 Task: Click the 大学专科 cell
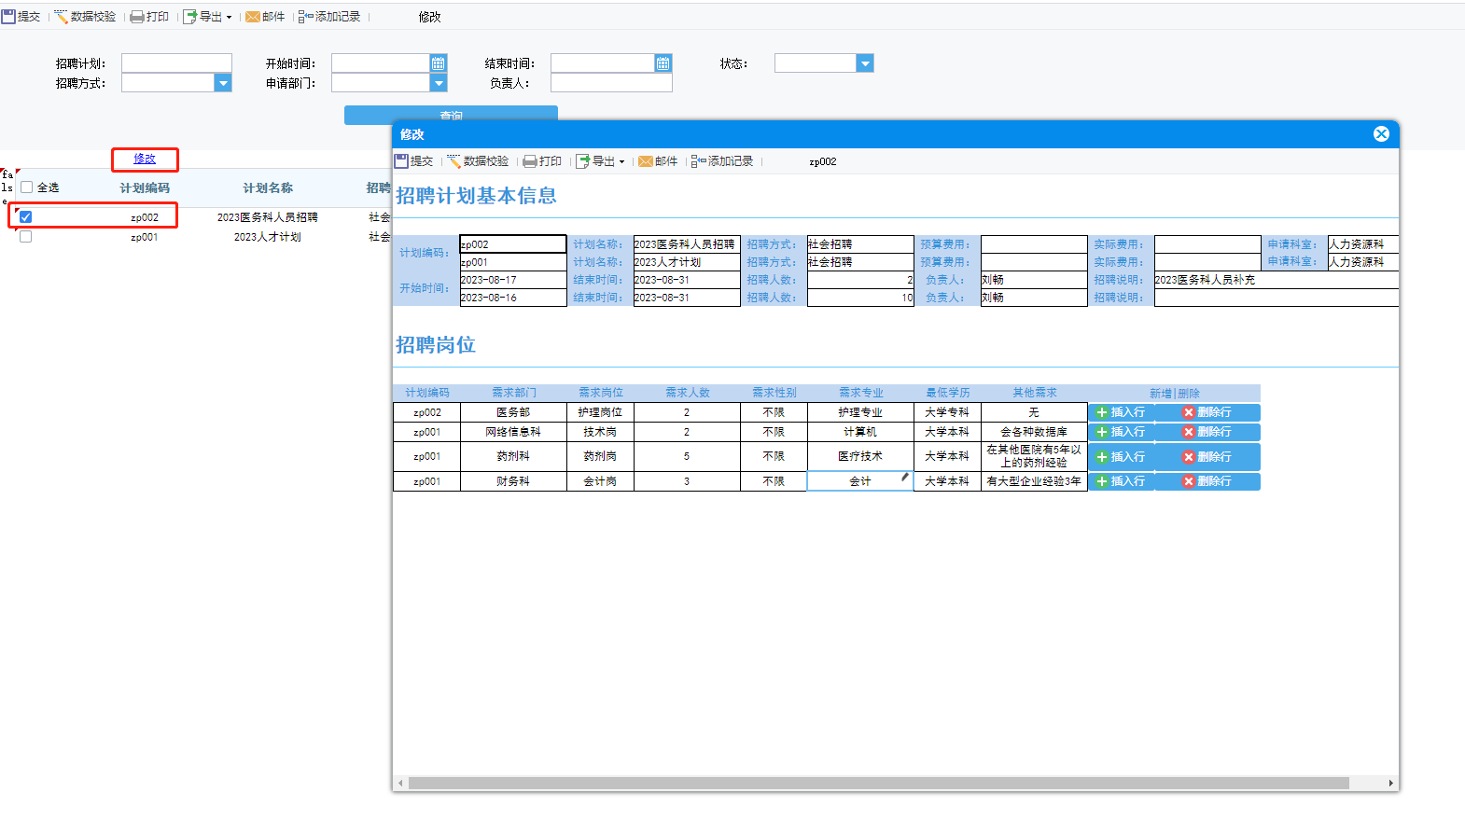[x=947, y=412]
